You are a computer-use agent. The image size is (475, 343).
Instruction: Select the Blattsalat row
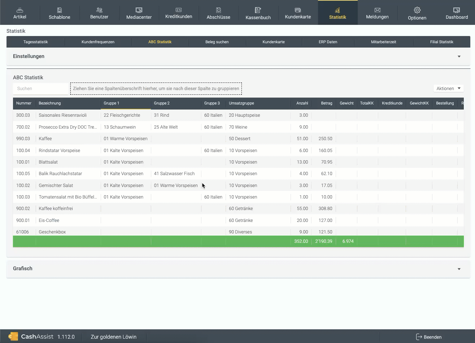(238, 162)
